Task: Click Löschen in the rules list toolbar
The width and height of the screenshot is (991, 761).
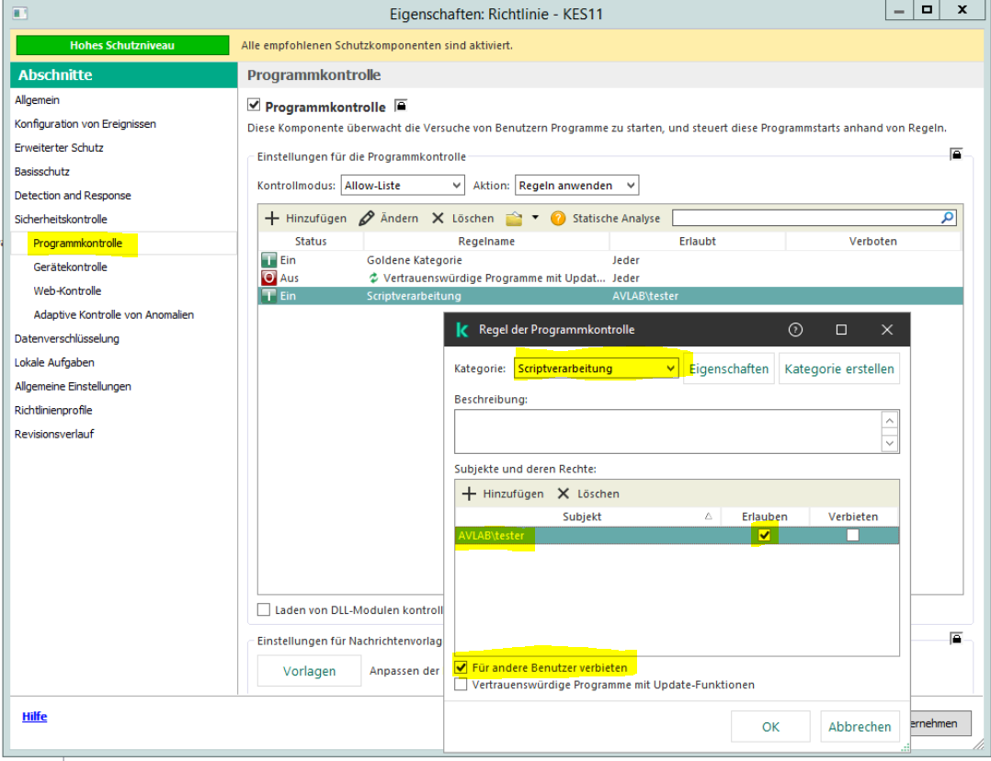Action: (463, 218)
